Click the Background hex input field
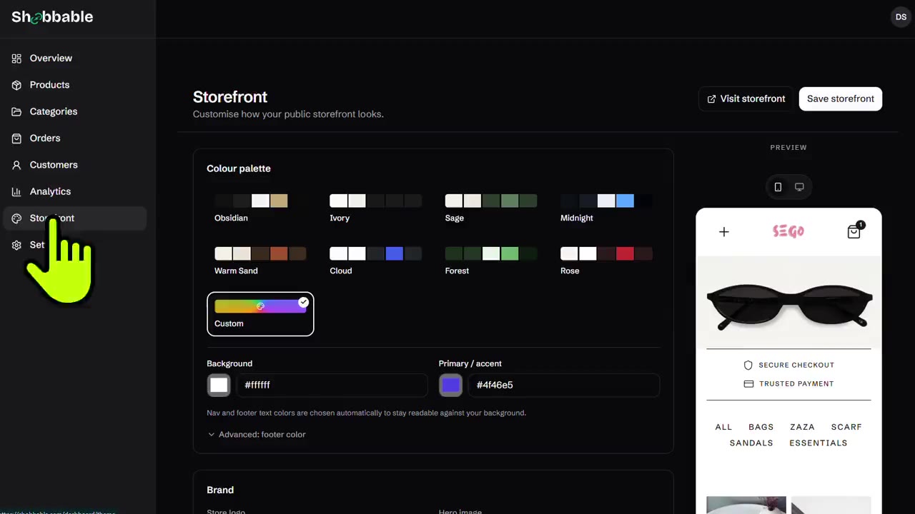The width and height of the screenshot is (915, 514). click(332, 385)
